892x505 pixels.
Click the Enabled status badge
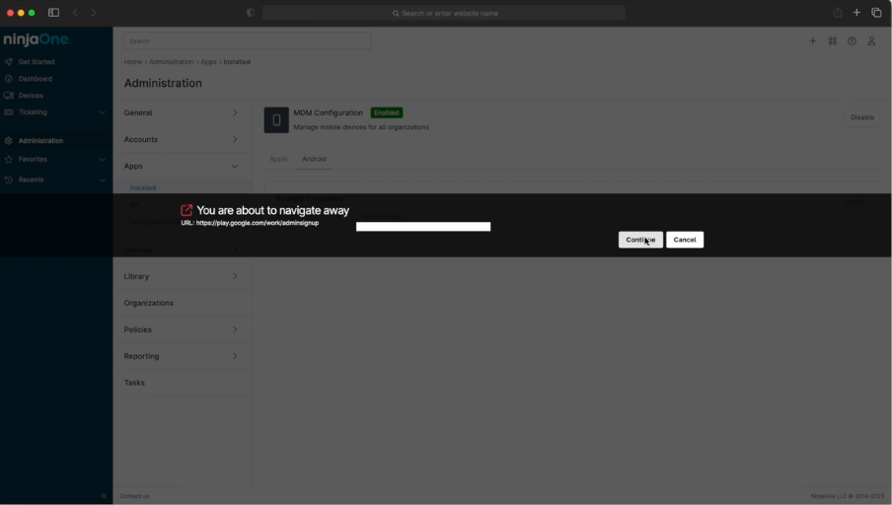(386, 112)
